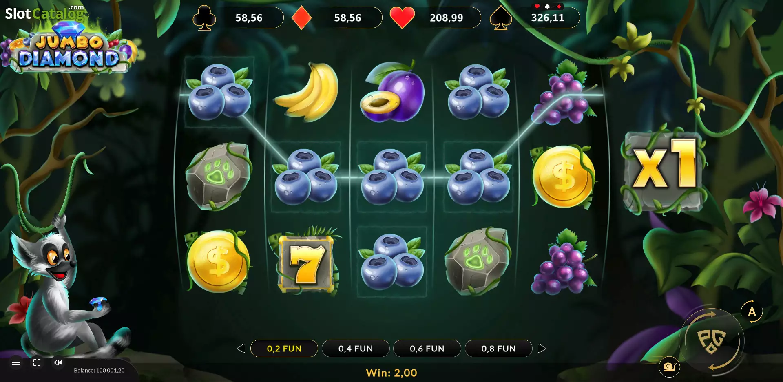Show previous bet amounts with left arrow
Image resolution: width=783 pixels, height=382 pixels.
tap(241, 349)
